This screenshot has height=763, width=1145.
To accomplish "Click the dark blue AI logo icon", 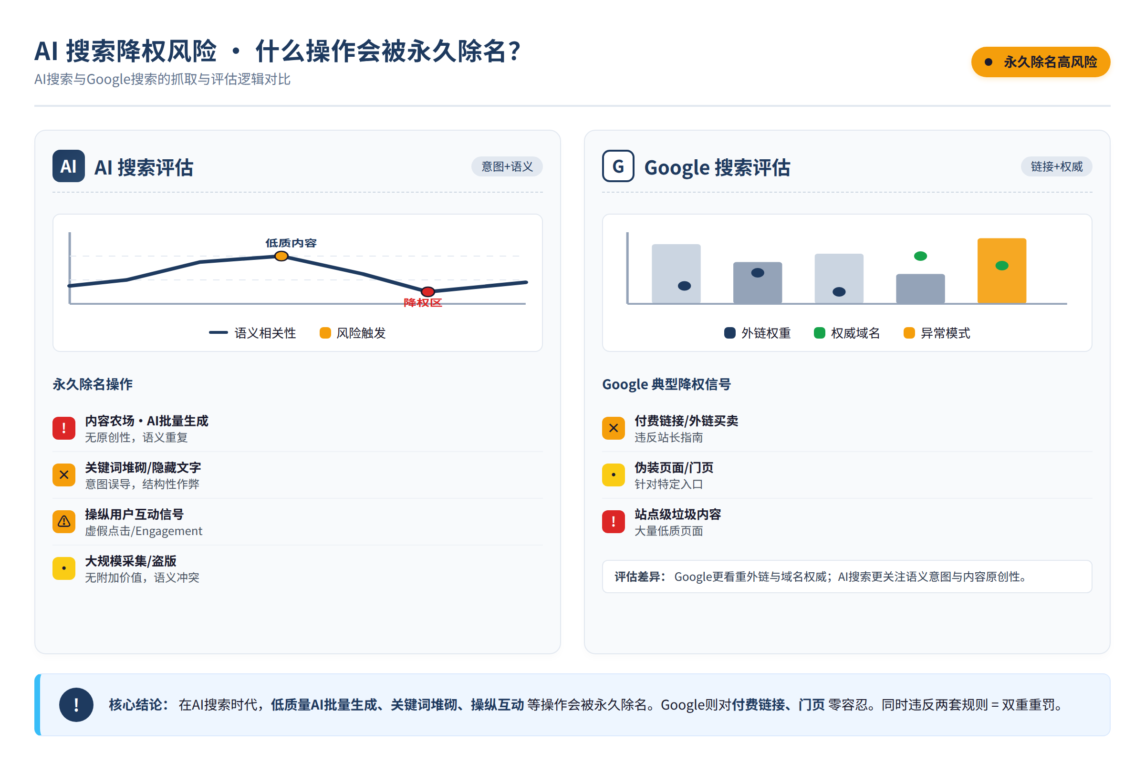I will pos(69,166).
